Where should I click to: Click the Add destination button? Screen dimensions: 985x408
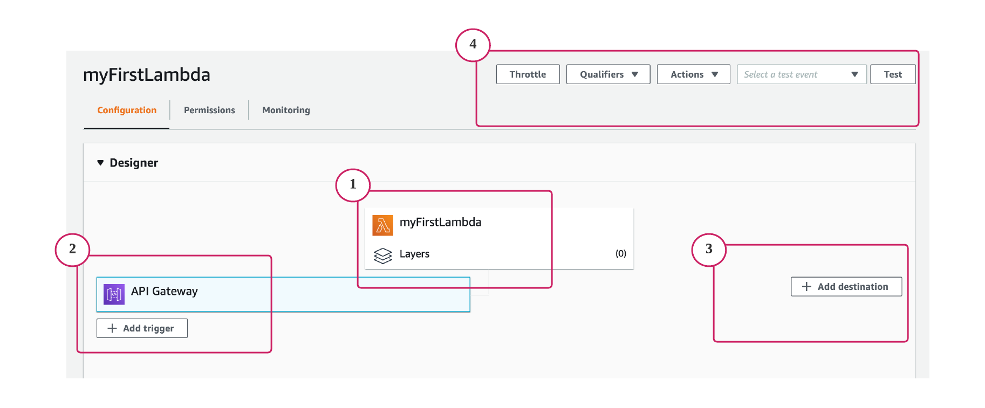click(x=846, y=287)
